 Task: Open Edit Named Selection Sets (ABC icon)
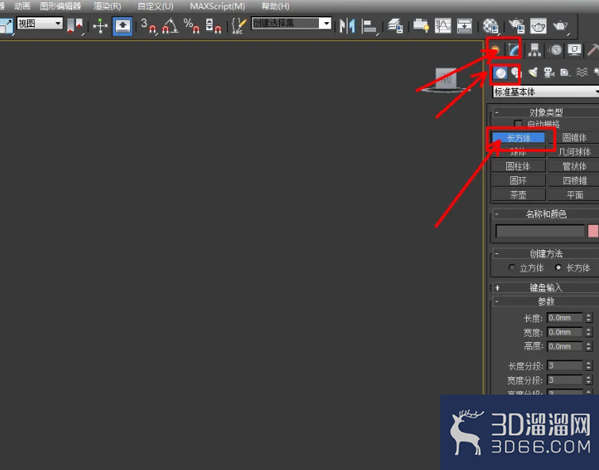pyautogui.click(x=239, y=26)
